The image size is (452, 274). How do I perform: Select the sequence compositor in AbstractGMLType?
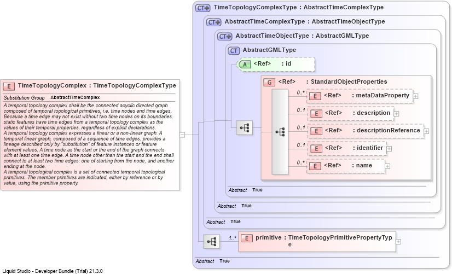(x=245, y=128)
